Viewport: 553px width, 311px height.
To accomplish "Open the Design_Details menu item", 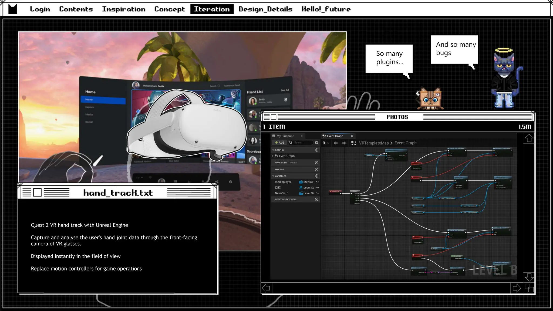I will [x=265, y=9].
